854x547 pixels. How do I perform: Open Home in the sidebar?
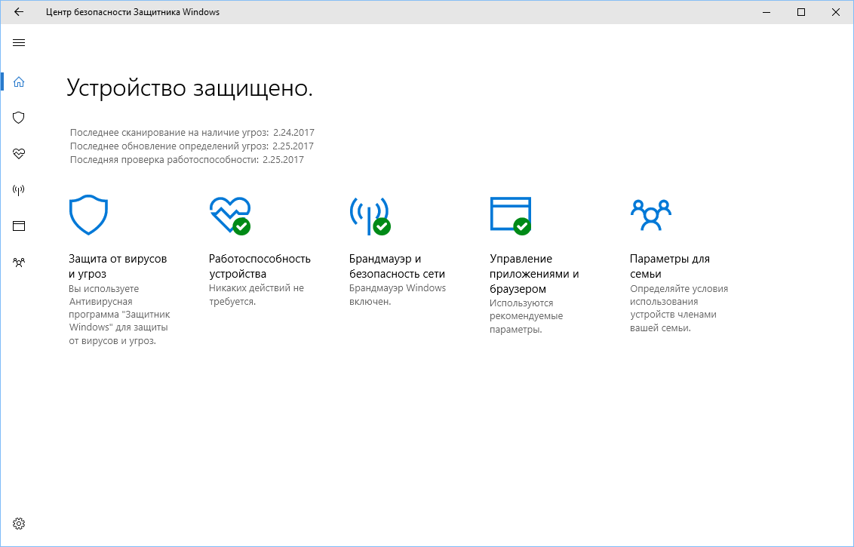pos(18,81)
